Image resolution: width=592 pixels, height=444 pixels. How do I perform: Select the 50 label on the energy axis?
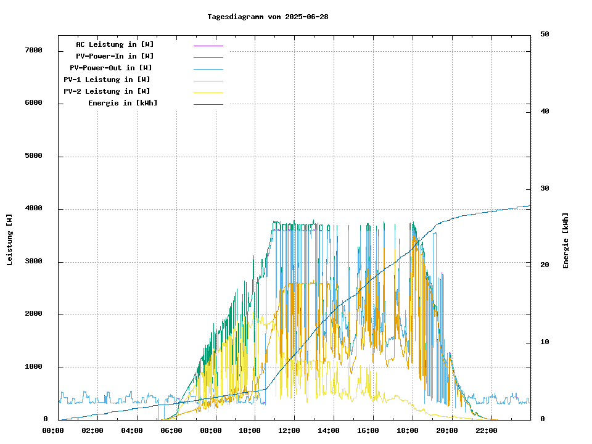click(545, 34)
